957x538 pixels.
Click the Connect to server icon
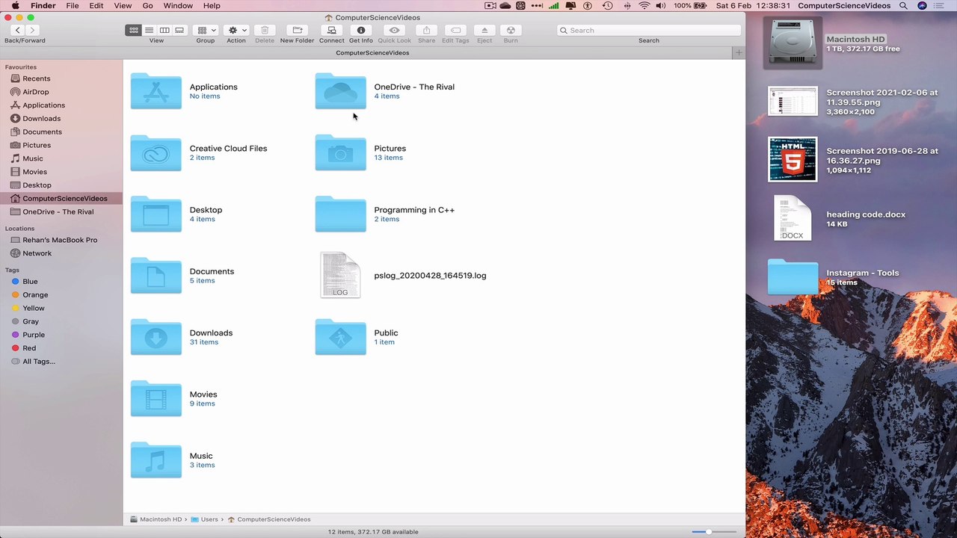pos(332,30)
